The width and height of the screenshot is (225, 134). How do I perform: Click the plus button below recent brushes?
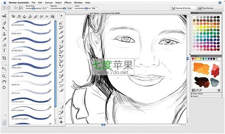click(61, 122)
